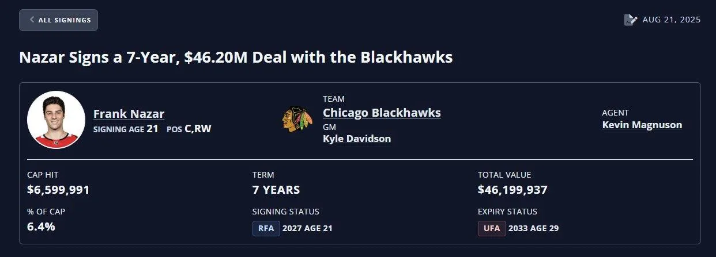716x257 pixels.
Task: Click the signing headline title text
Action: click(236, 57)
